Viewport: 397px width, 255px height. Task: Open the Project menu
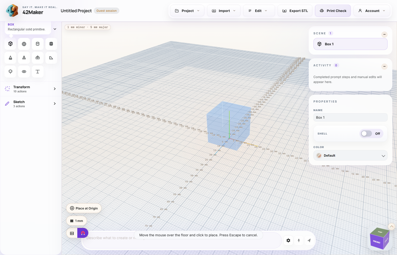187,11
